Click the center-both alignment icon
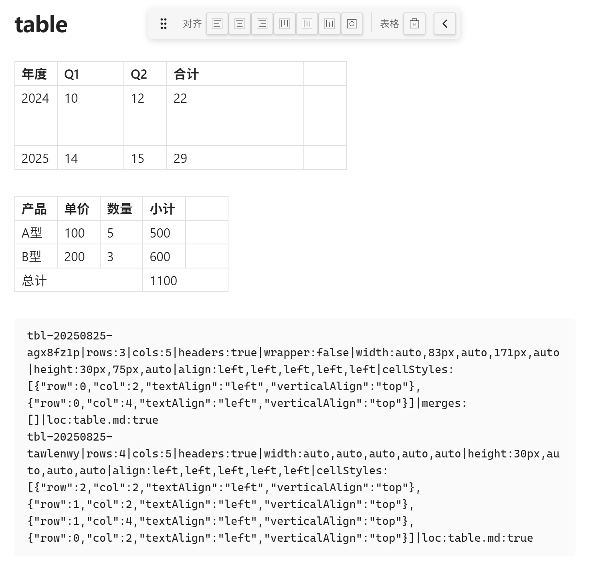The width and height of the screenshot is (592, 569). (352, 24)
